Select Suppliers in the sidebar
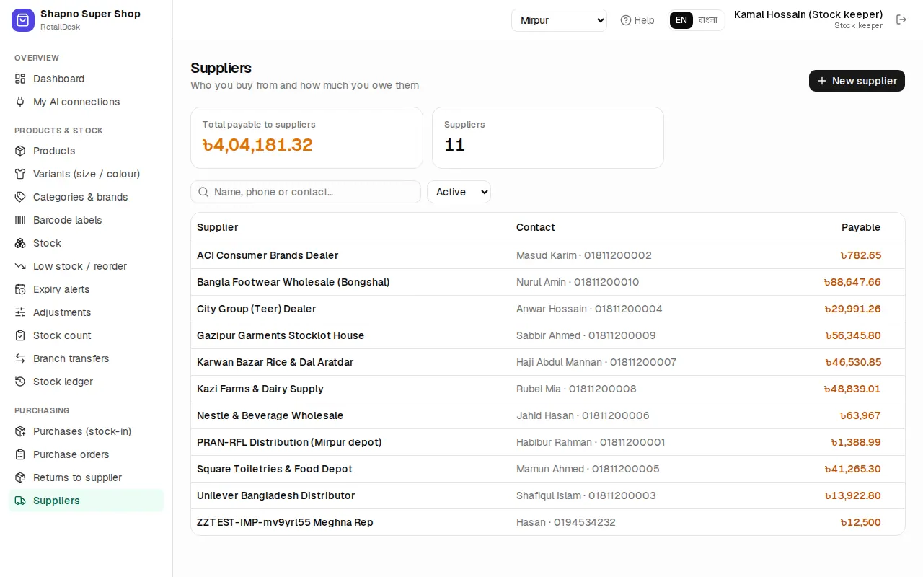The height and width of the screenshot is (577, 923). pos(87,501)
